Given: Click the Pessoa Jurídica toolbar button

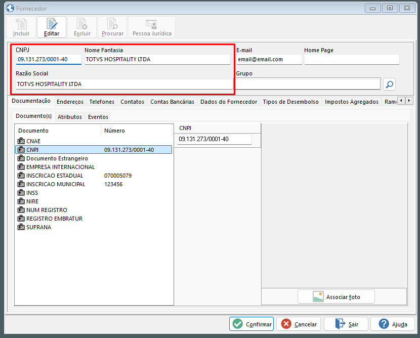Looking at the screenshot, I should point(152,27).
